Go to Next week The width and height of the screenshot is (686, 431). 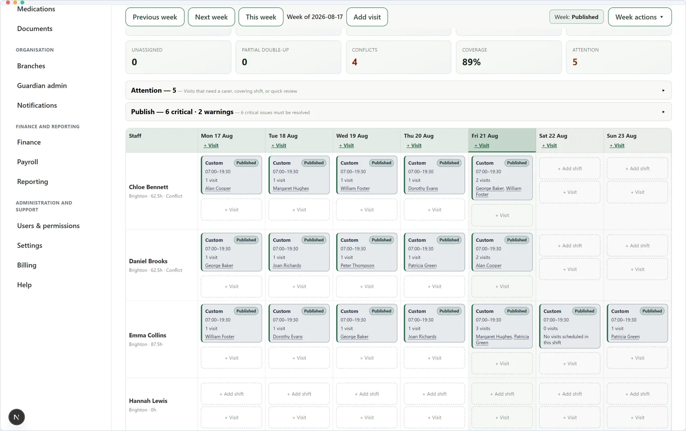tap(211, 17)
